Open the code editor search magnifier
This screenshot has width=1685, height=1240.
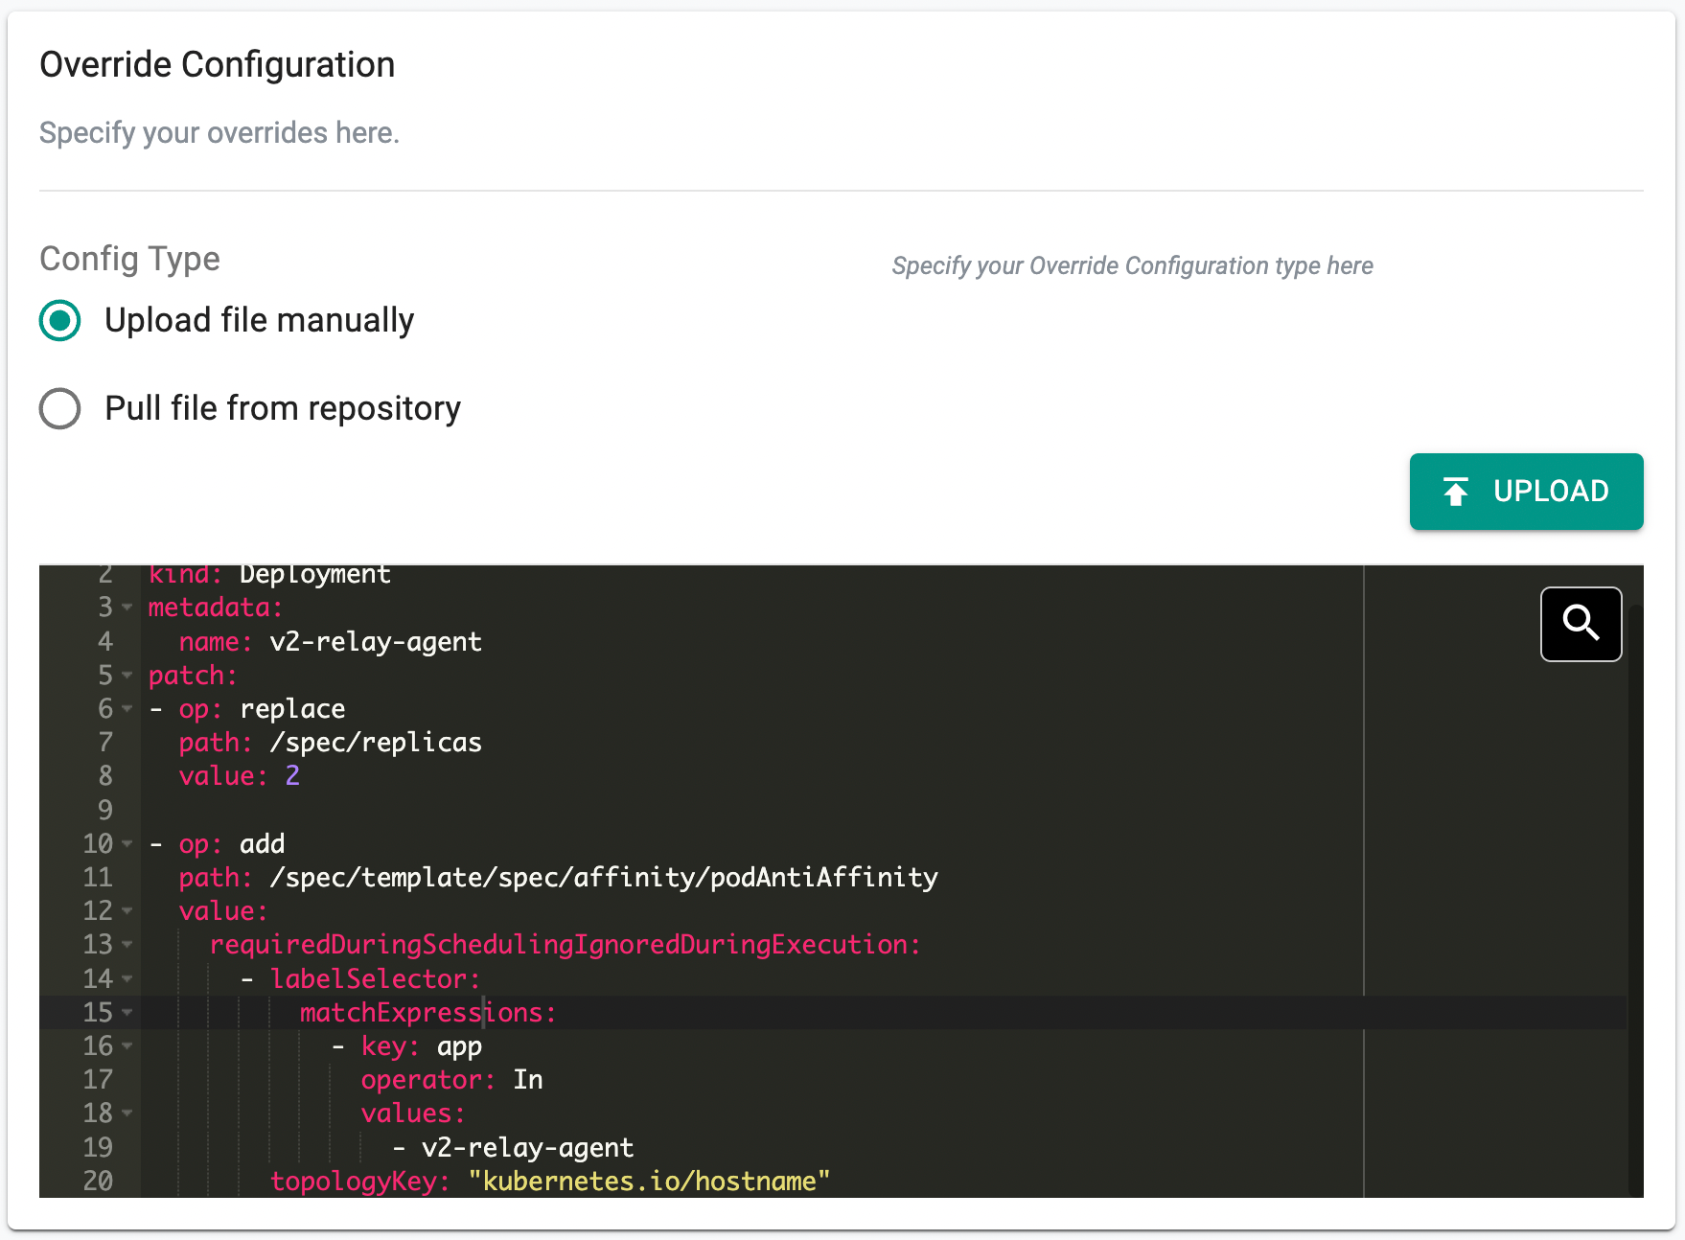(1580, 624)
